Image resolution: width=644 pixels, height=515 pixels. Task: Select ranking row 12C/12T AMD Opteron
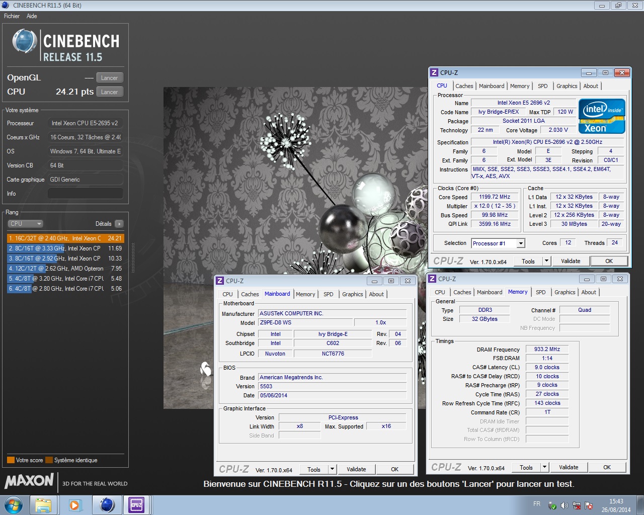click(65, 269)
